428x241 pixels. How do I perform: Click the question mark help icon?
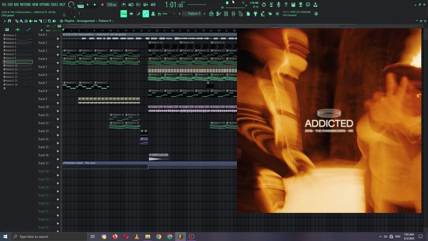(286, 5)
